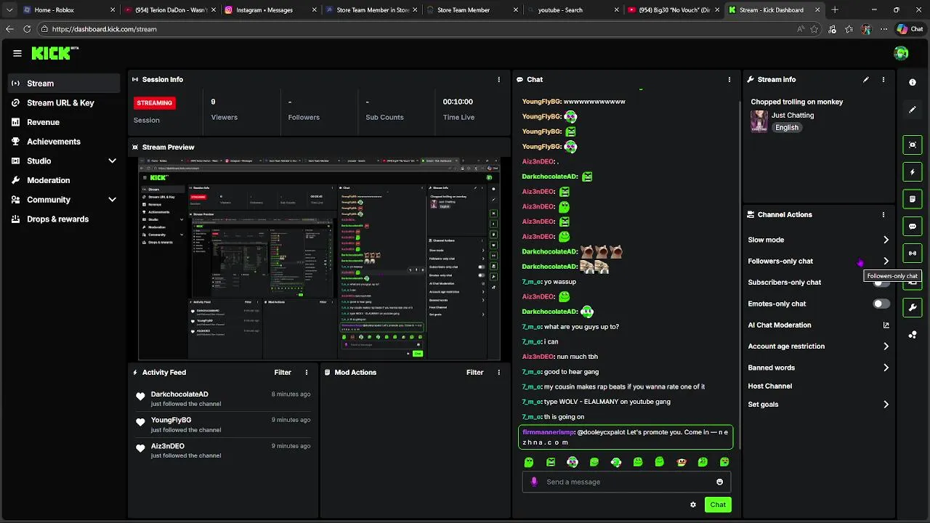
Task: Toggle Emotes-only chat switch
Action: (881, 304)
